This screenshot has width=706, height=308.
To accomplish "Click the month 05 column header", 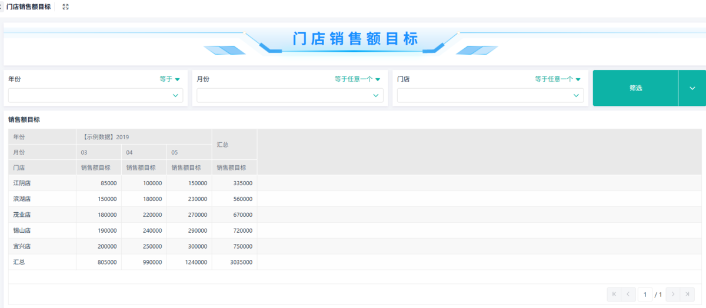I will point(189,152).
